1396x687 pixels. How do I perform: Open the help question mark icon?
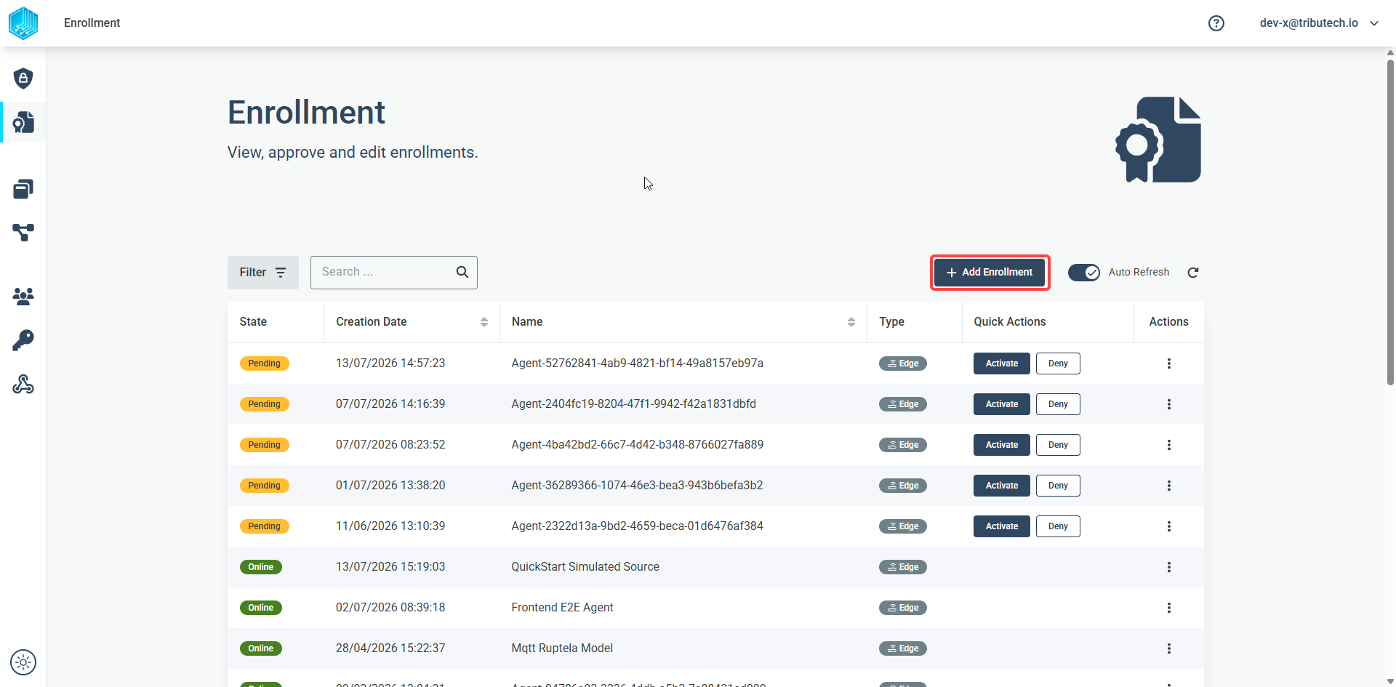click(x=1216, y=23)
